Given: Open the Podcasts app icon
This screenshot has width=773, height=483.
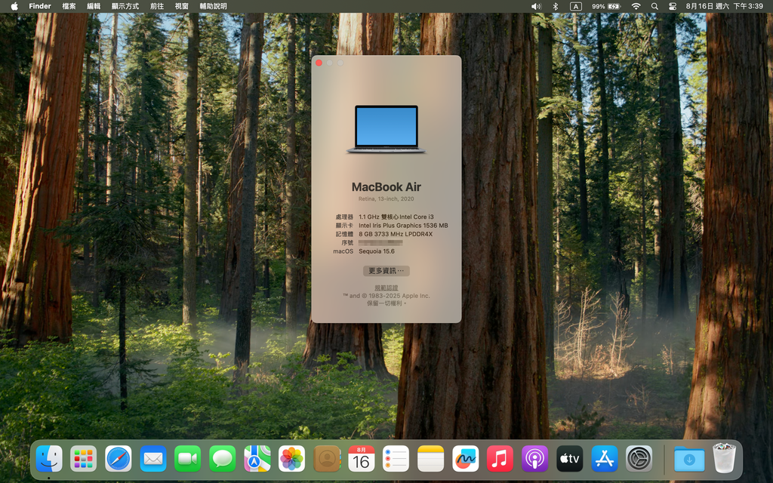Looking at the screenshot, I should click(534, 458).
